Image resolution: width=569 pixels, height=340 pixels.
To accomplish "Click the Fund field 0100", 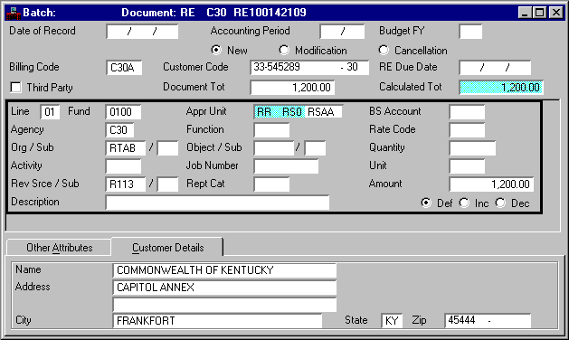I will click(123, 112).
